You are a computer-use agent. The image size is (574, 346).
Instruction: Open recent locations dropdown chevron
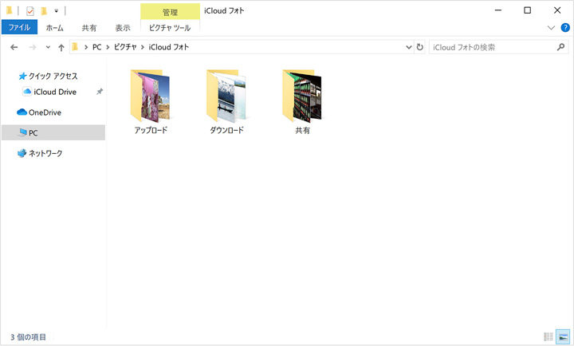point(48,47)
